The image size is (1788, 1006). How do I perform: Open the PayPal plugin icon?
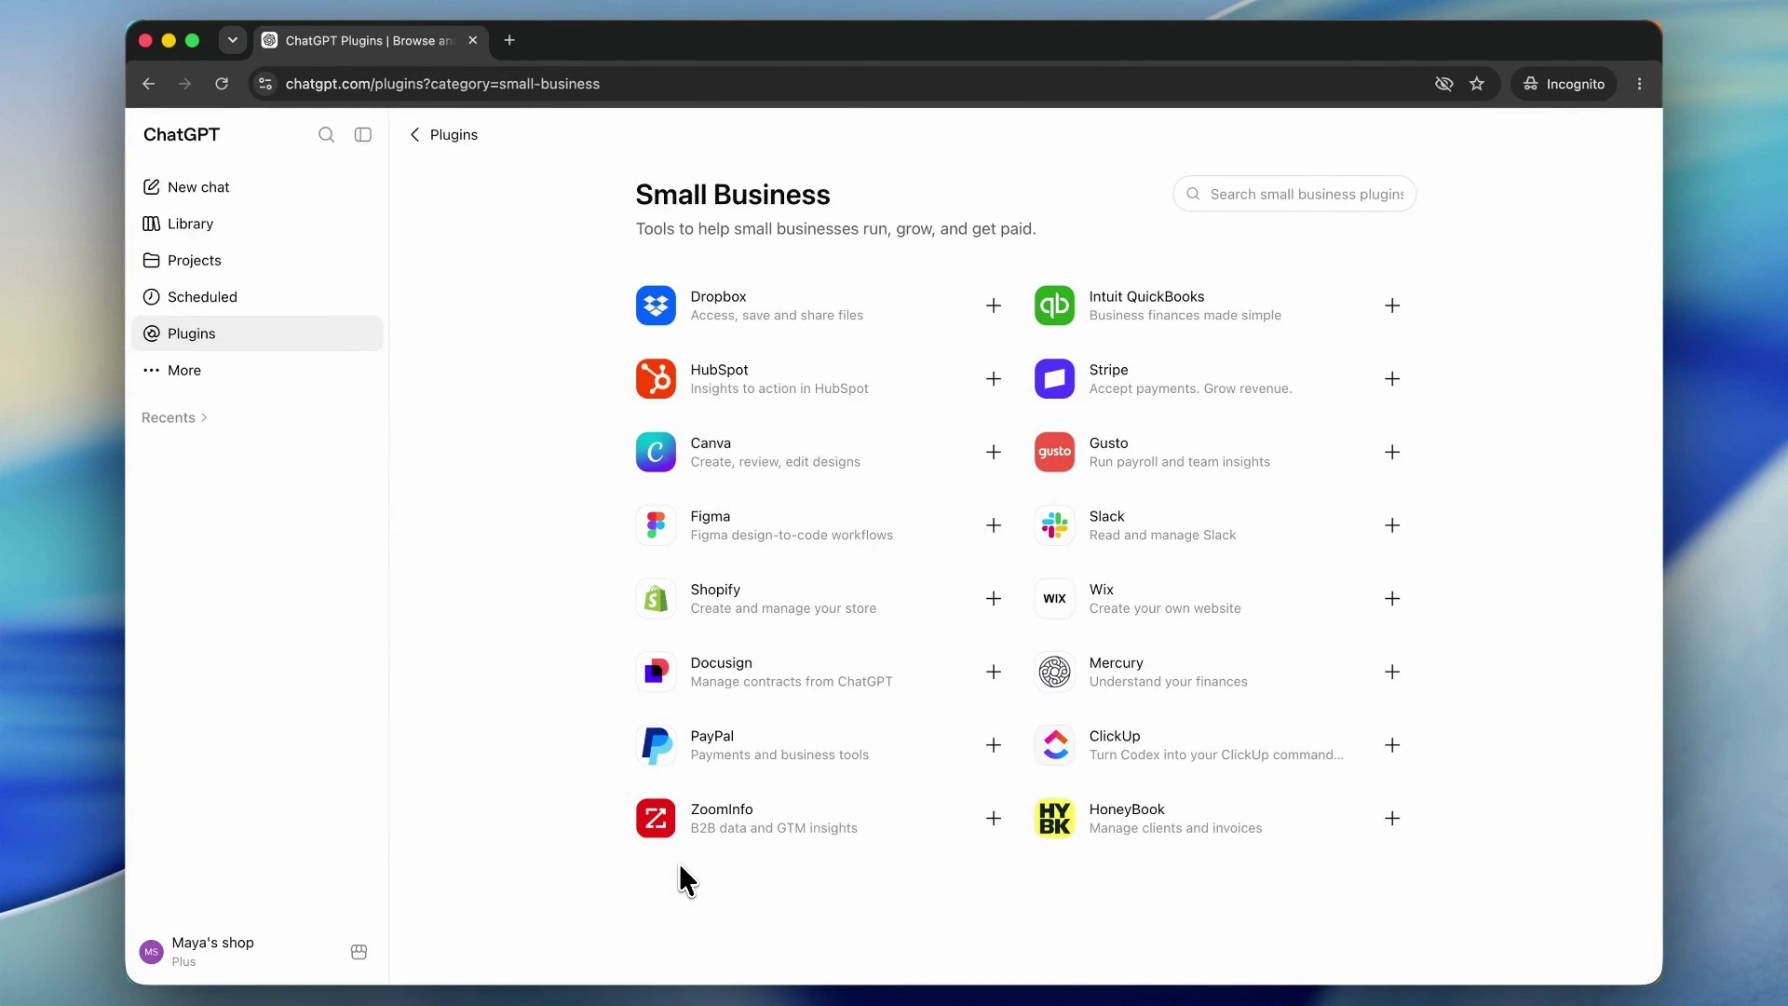[x=656, y=745]
